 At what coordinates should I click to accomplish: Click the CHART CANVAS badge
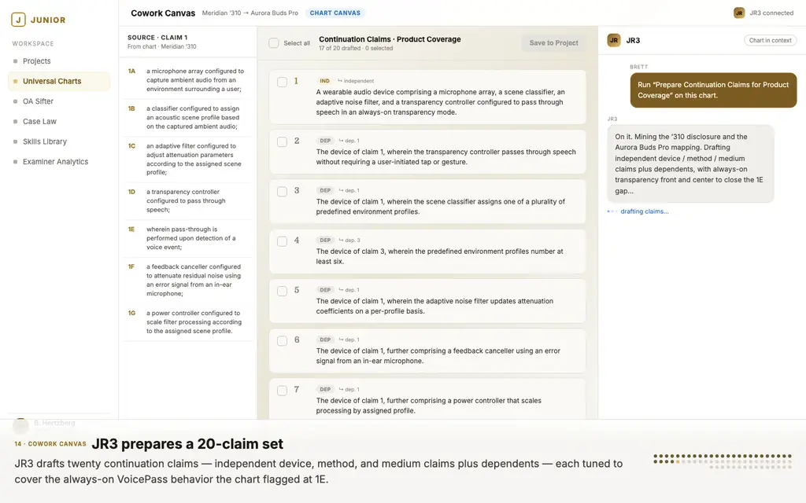pyautogui.click(x=335, y=13)
